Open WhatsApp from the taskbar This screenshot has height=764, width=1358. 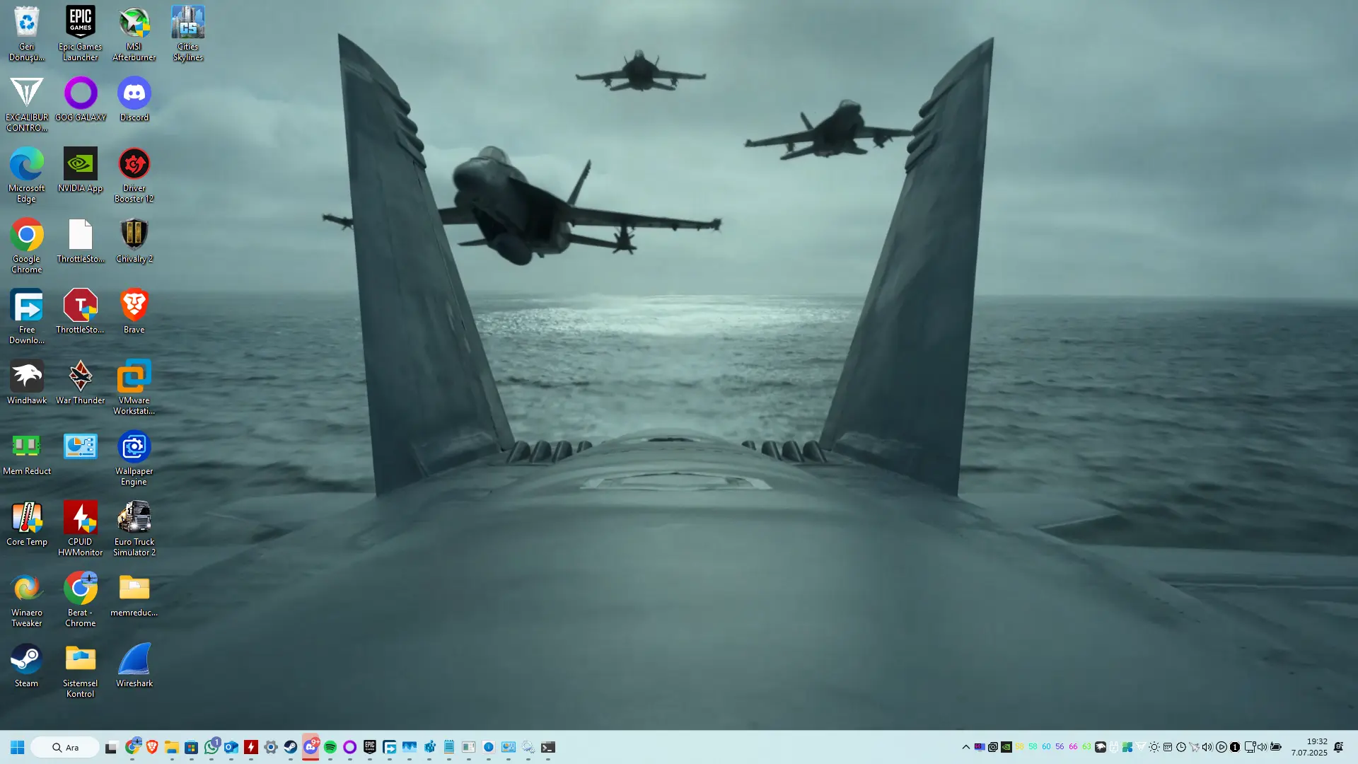(211, 747)
